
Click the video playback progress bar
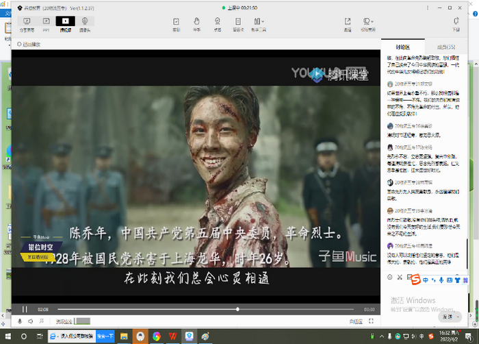click(x=205, y=310)
